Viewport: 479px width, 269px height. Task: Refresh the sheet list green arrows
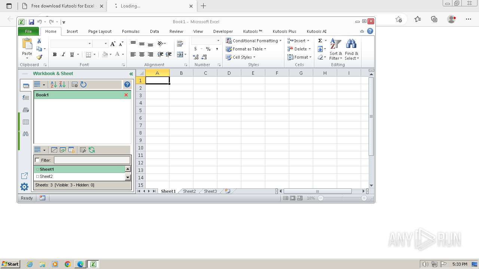(92, 150)
